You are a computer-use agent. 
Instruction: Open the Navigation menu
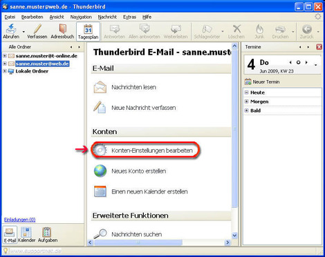click(81, 17)
